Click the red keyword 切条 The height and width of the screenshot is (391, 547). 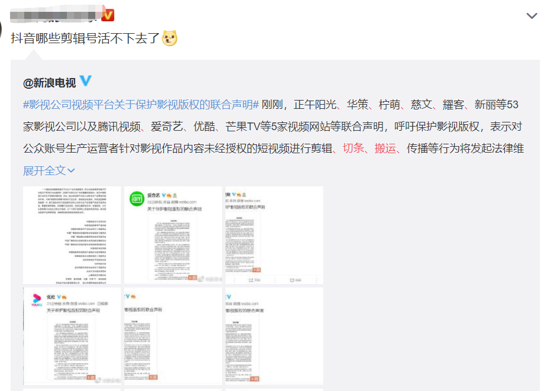click(353, 148)
